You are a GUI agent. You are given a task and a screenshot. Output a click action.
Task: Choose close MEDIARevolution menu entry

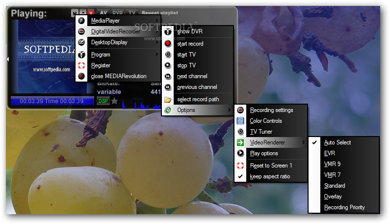(x=118, y=76)
